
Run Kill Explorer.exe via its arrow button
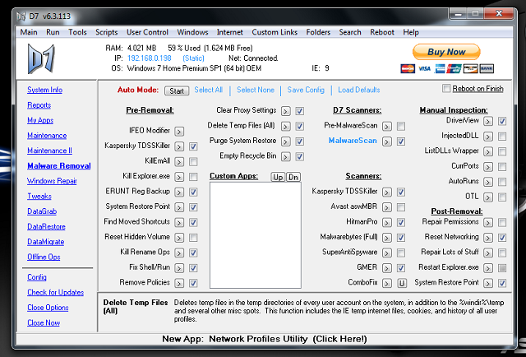click(x=179, y=177)
